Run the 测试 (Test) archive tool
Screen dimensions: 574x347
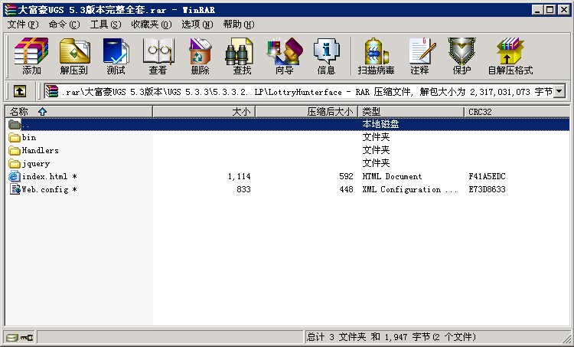pyautogui.click(x=116, y=56)
